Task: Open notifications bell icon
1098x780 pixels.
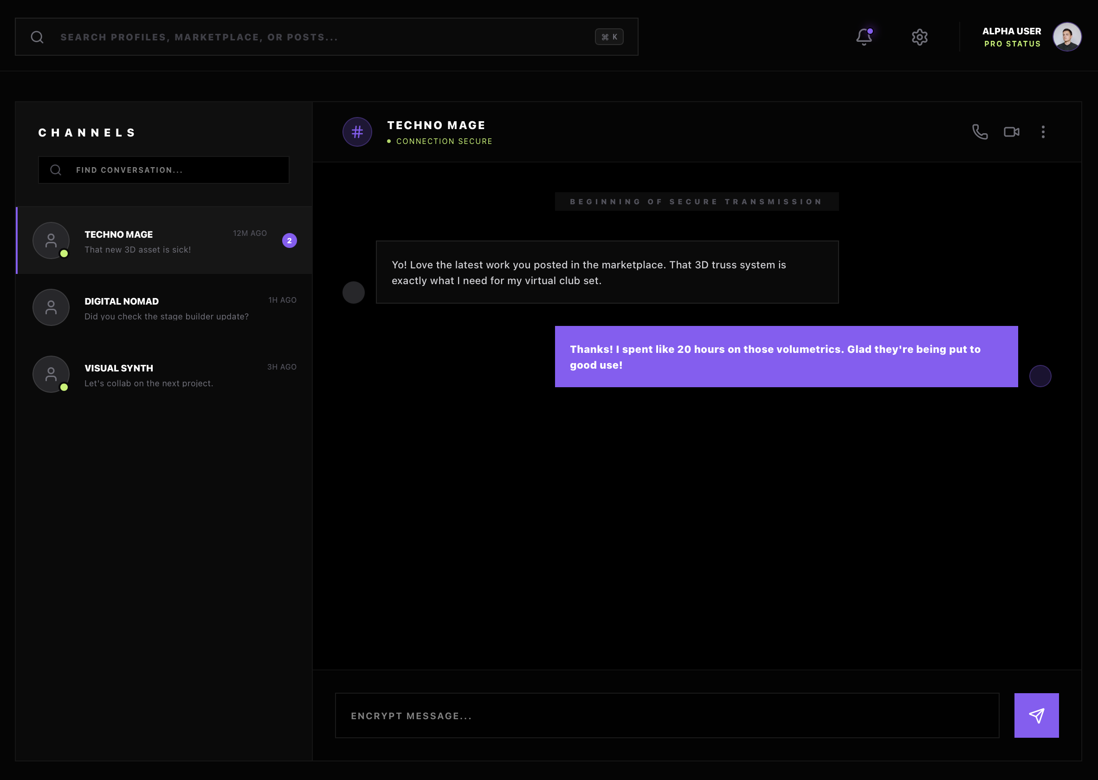Action: pyautogui.click(x=864, y=37)
